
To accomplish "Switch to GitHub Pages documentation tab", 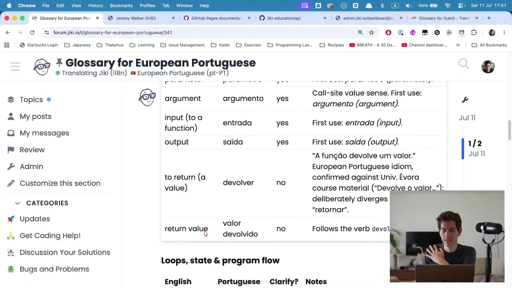I will 217,18.
